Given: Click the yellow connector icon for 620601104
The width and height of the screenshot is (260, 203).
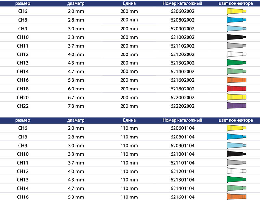Looking at the screenshot, I should point(237,128).
